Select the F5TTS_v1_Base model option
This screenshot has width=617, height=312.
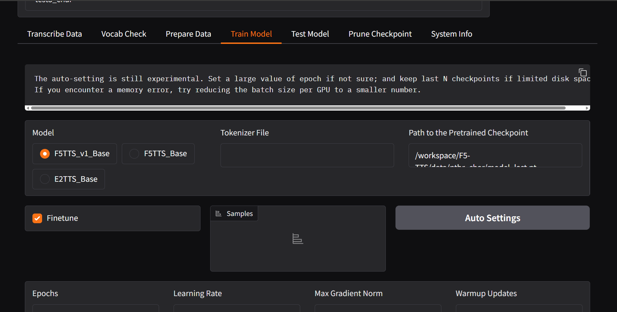(45, 154)
